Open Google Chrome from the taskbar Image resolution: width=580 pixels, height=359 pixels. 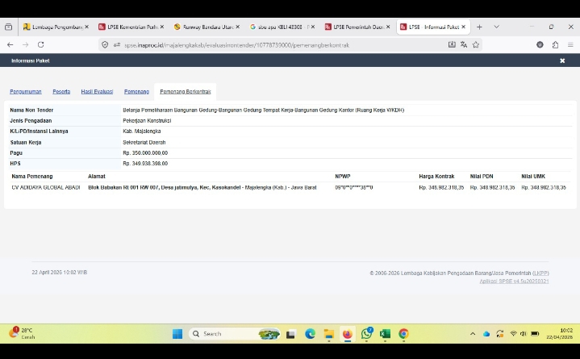click(403, 334)
